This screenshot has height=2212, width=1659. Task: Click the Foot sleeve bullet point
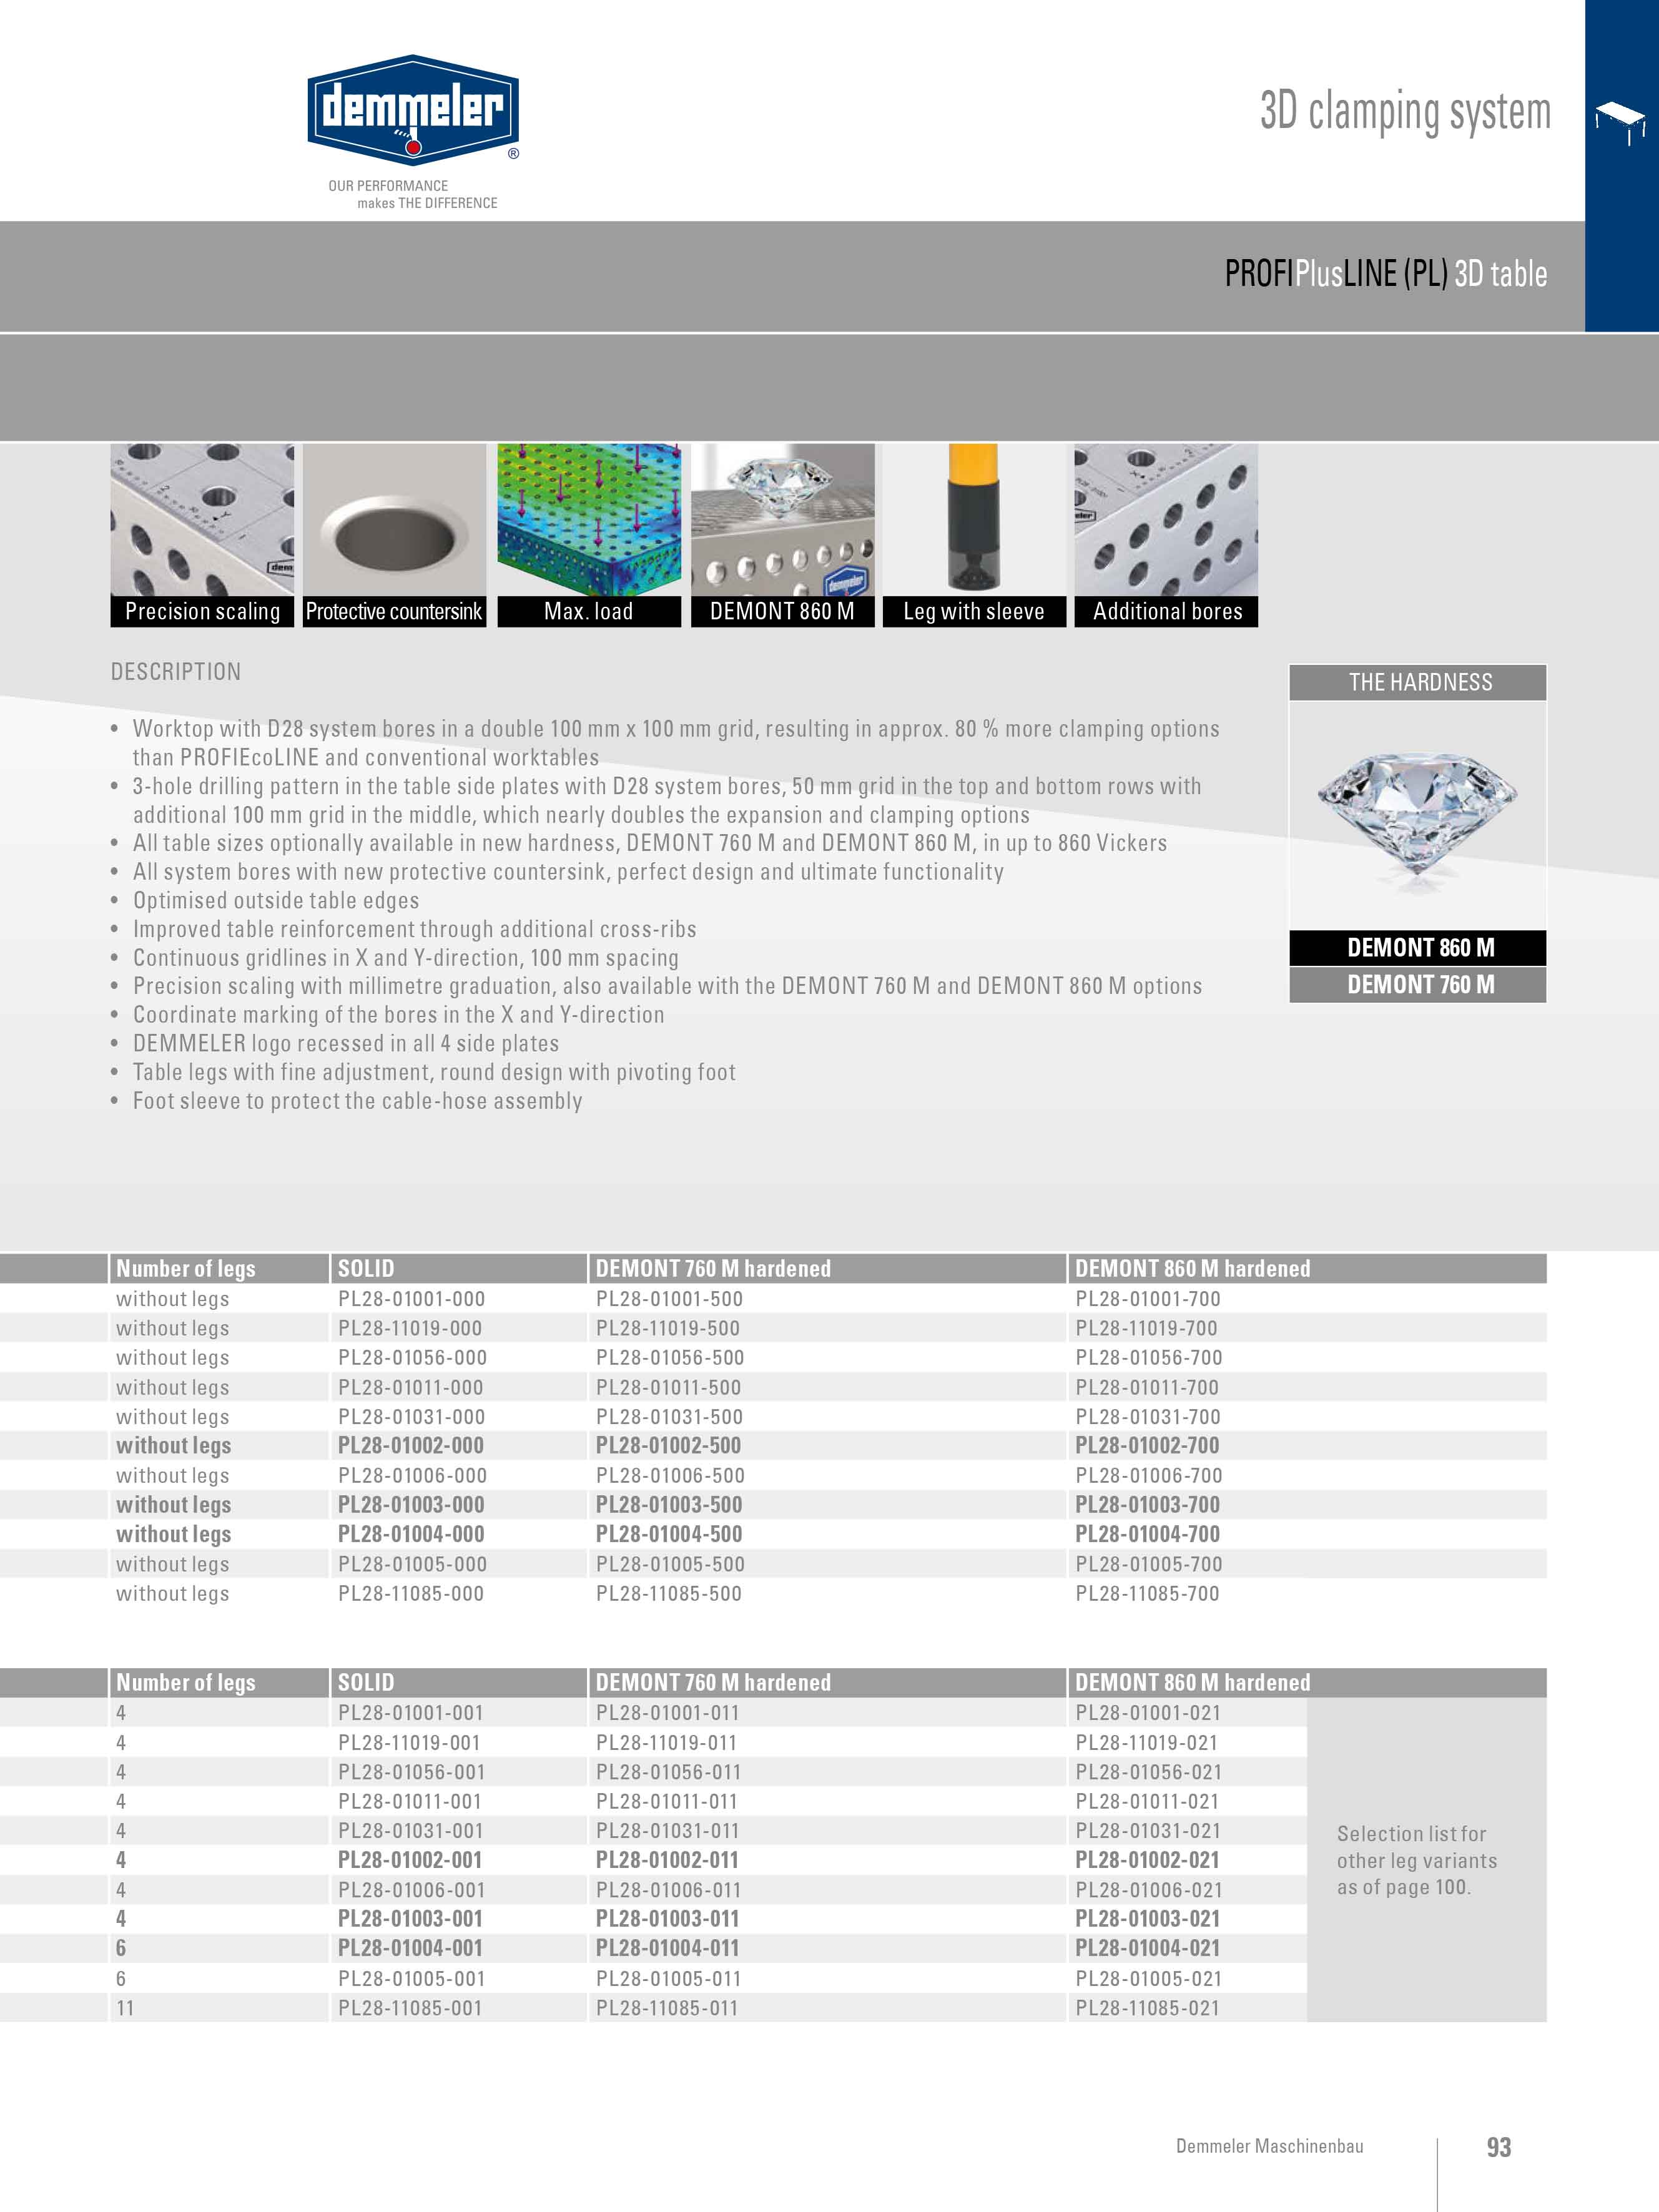[x=358, y=1101]
